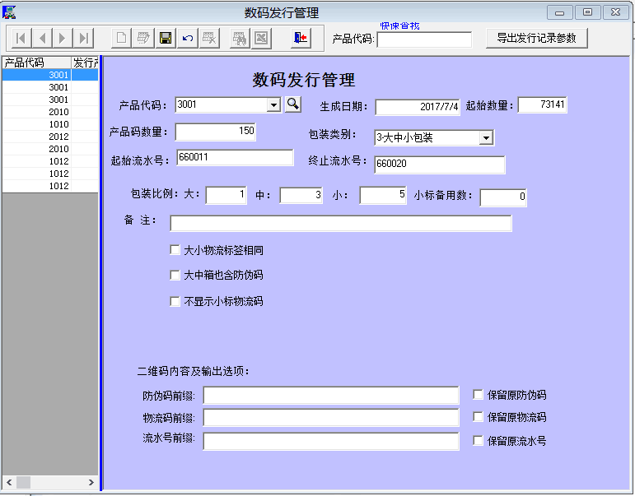Click the magnifier beside product code 3001
The height and width of the screenshot is (496, 635).
[293, 104]
